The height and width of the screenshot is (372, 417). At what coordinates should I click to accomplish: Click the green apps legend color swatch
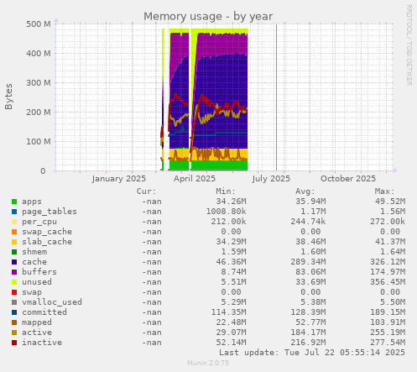coord(14,202)
